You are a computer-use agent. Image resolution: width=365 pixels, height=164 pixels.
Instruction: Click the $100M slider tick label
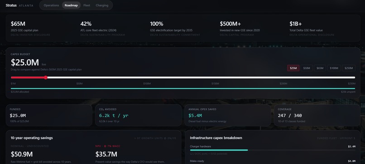tap(147, 83)
